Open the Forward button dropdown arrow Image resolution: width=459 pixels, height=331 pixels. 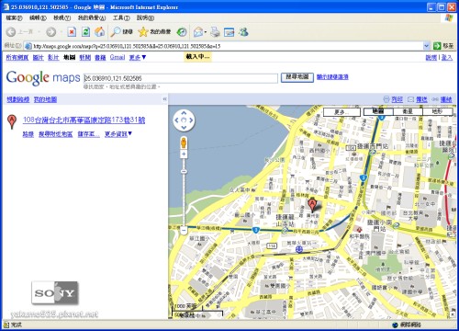click(x=62, y=32)
